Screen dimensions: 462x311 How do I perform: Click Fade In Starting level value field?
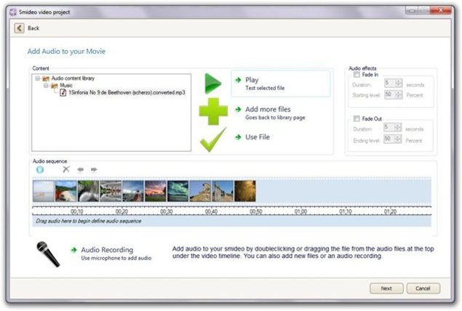[389, 94]
